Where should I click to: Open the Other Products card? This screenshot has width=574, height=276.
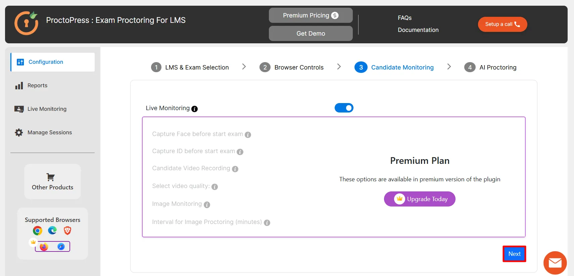(53, 182)
